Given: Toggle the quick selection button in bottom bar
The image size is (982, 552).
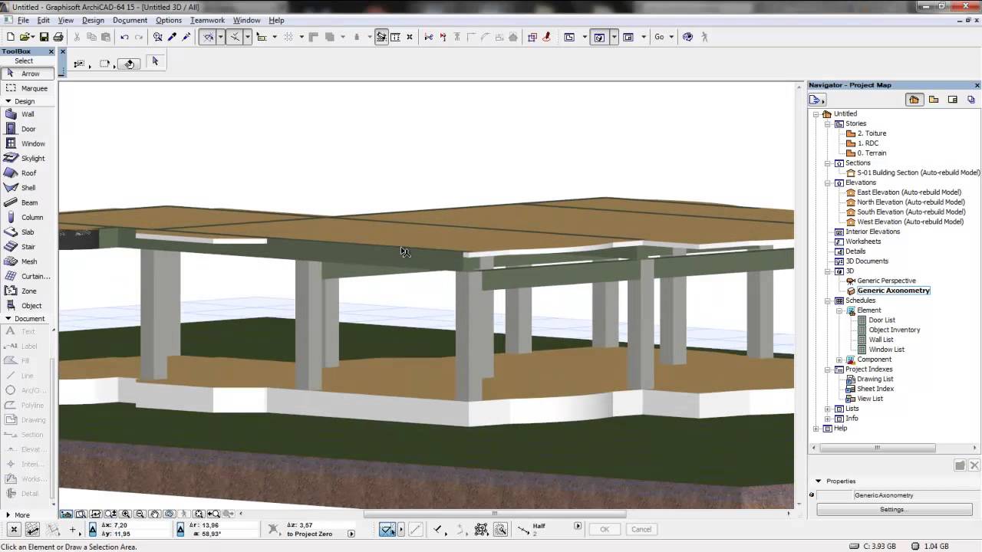Looking at the screenshot, I should pyautogui.click(x=387, y=529).
